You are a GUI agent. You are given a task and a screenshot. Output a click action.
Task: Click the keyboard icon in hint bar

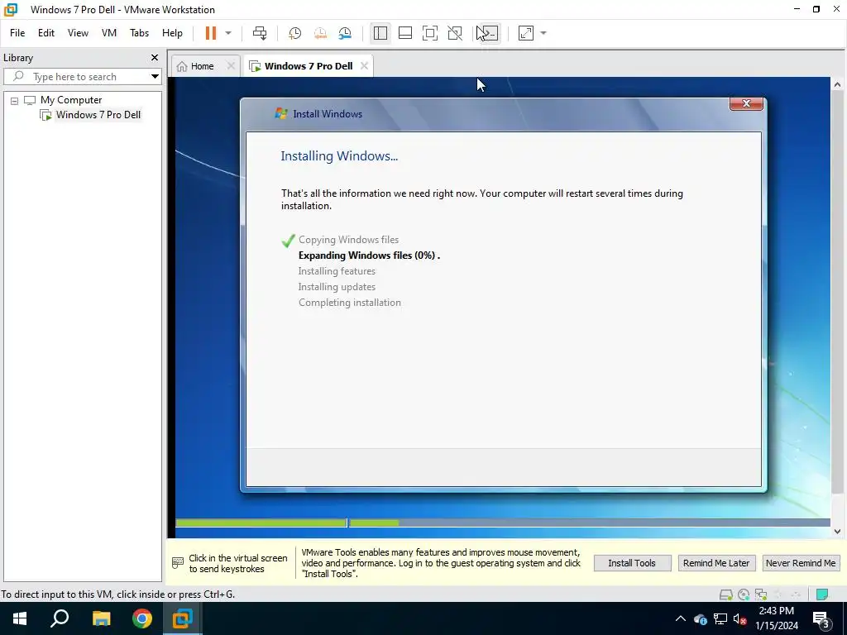click(178, 563)
